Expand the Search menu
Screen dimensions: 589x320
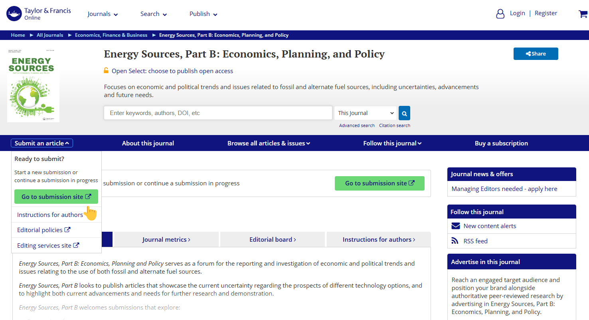[x=154, y=14]
